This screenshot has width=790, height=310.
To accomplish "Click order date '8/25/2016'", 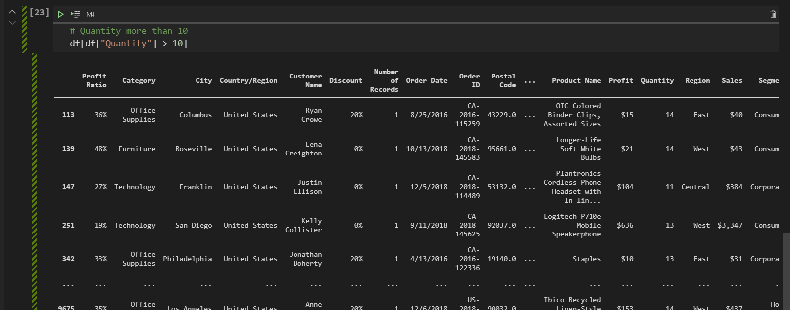I will (429, 115).
